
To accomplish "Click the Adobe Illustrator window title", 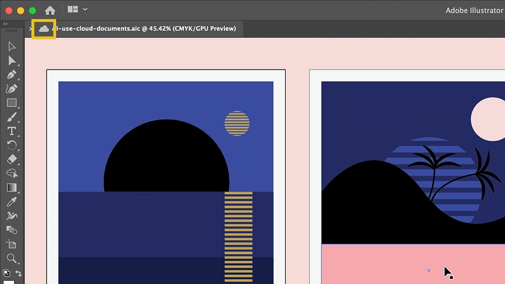I will 474,10.
